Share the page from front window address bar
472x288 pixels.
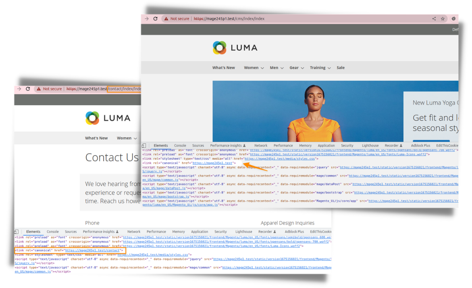[x=434, y=19]
